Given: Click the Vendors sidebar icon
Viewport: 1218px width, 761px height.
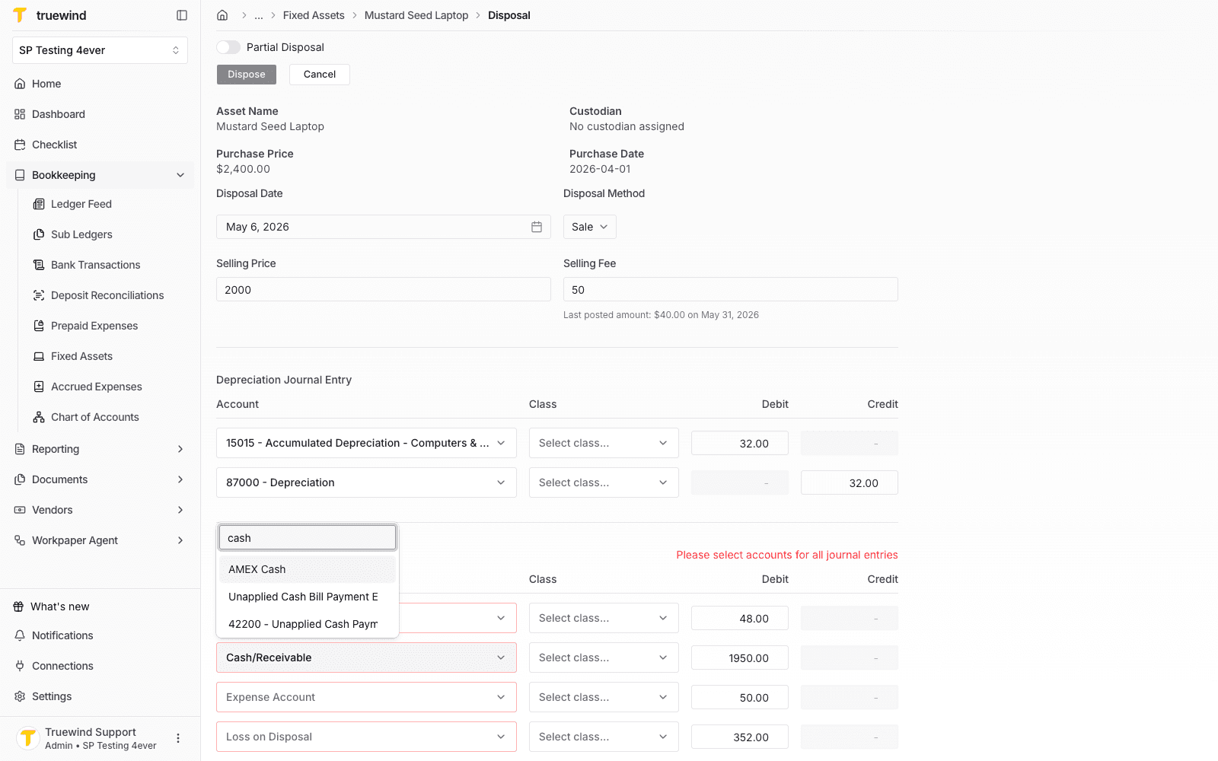Looking at the screenshot, I should coord(20,510).
